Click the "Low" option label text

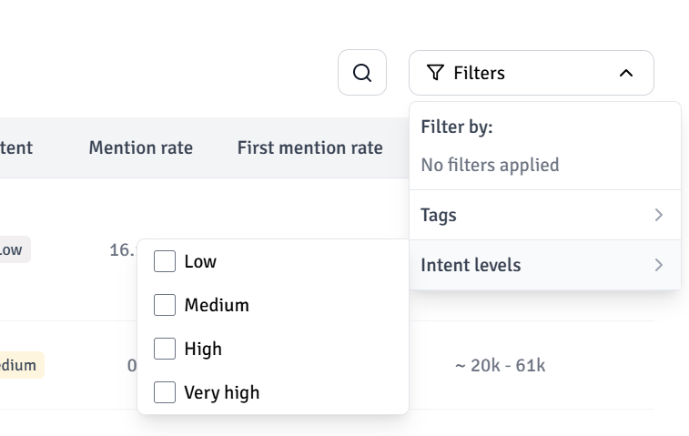pos(200,261)
